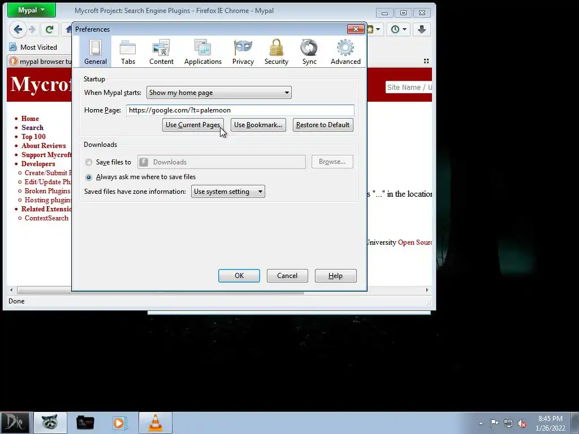Open the Security preferences pane
The height and width of the screenshot is (434, 579).
(276, 52)
